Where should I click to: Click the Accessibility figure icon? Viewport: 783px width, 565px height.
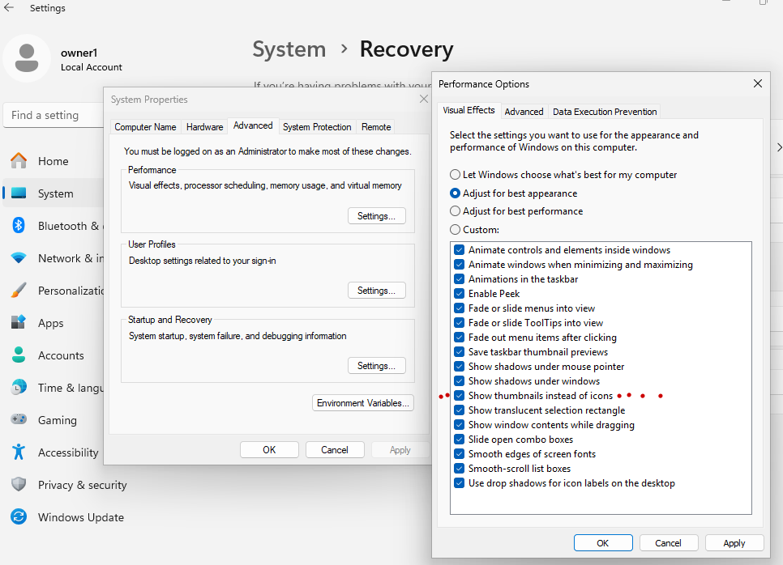19,452
